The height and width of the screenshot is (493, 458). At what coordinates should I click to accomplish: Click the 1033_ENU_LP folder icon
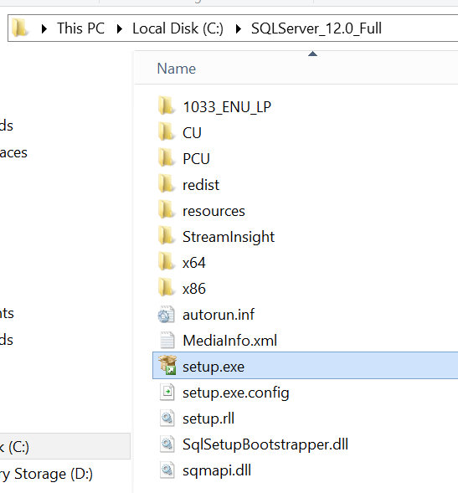[166, 105]
